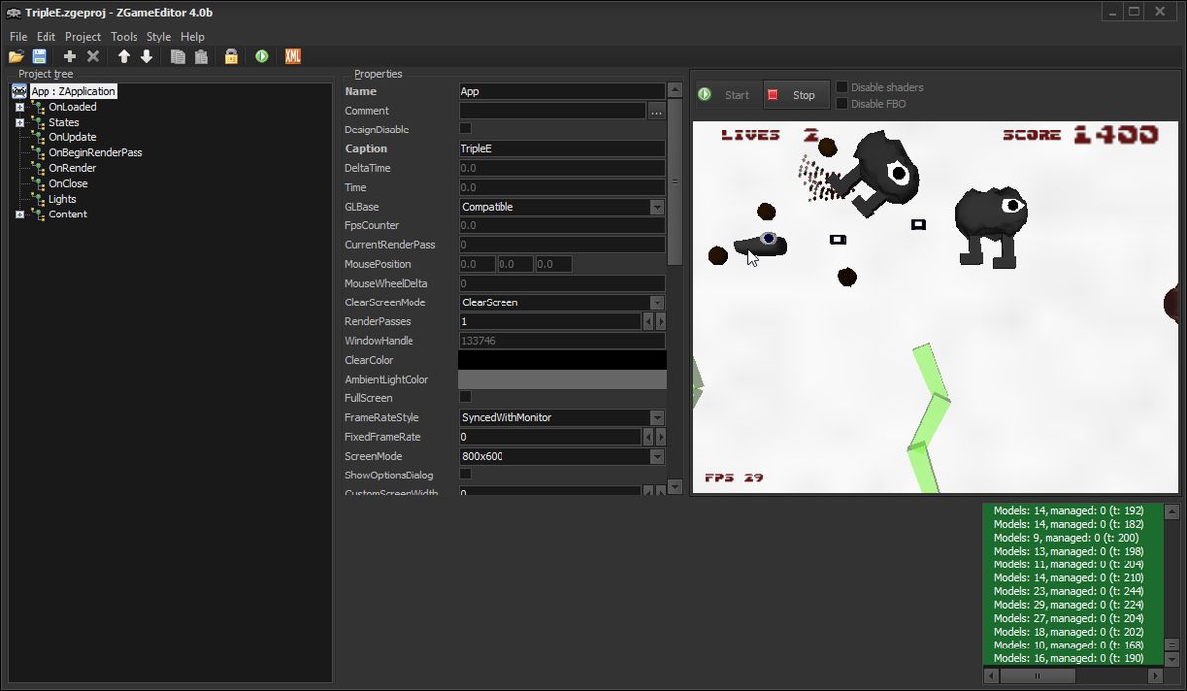
Task: Open the FrameRateStyle dropdown
Action: (657, 417)
